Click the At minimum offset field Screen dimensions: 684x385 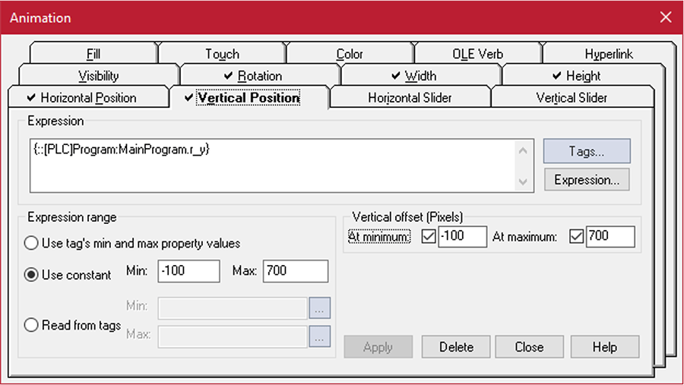pos(462,236)
